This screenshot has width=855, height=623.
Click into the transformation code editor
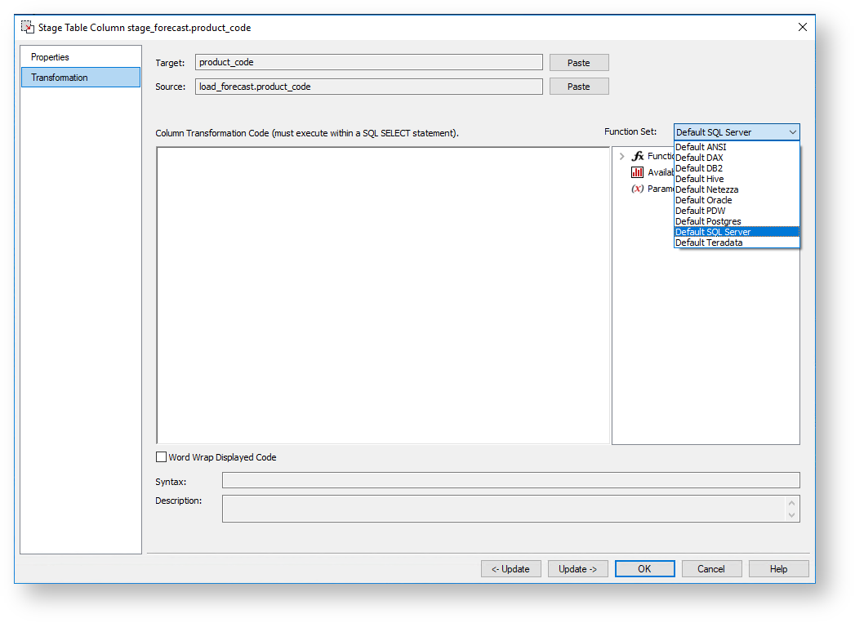pos(383,296)
